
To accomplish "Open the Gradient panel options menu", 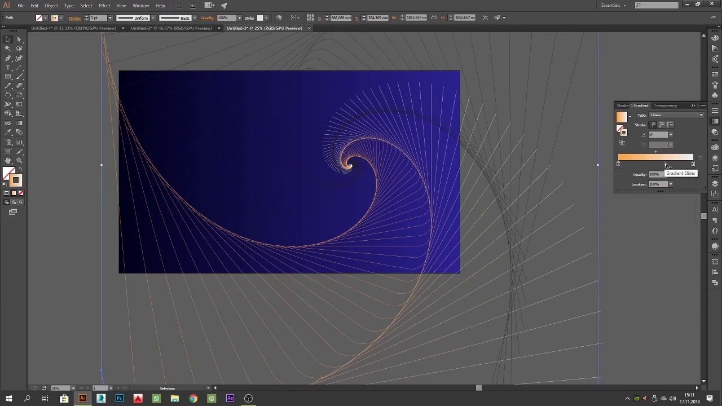I will click(702, 105).
